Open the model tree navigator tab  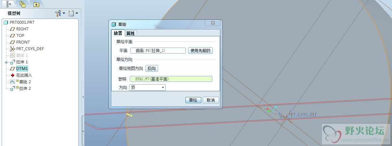point(9,4)
